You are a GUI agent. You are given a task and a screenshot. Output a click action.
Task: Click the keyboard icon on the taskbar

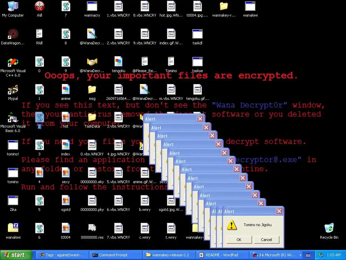[x=308, y=255]
